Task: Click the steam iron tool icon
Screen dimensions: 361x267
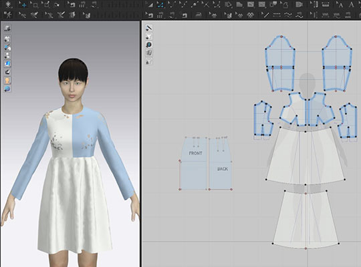Action: [199, 15]
